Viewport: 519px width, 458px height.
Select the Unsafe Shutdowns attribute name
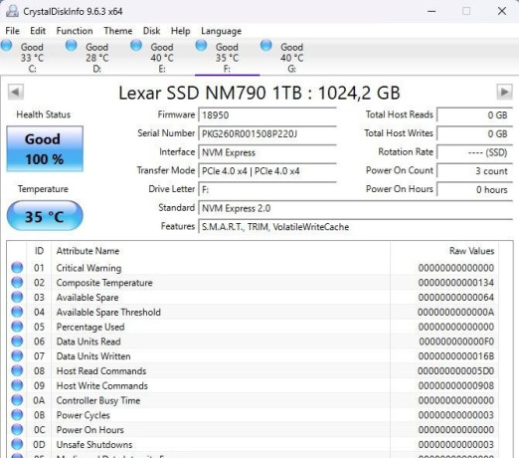(x=94, y=444)
